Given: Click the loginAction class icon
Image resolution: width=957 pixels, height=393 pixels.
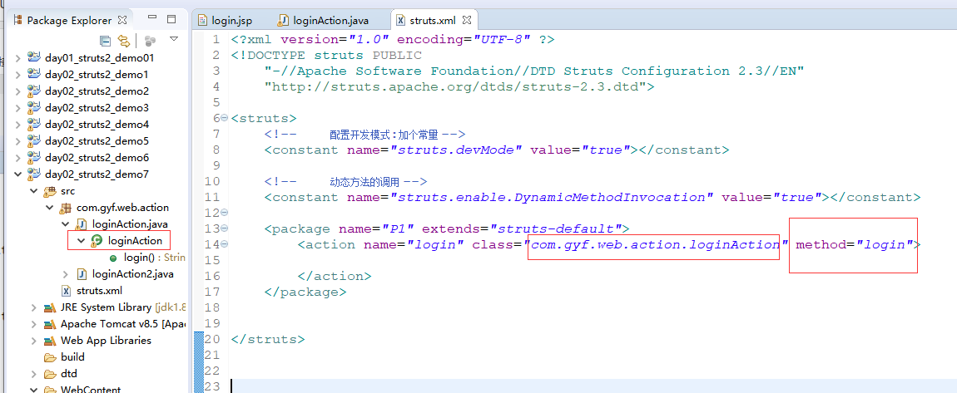Looking at the screenshot, I should pyautogui.click(x=97, y=241).
